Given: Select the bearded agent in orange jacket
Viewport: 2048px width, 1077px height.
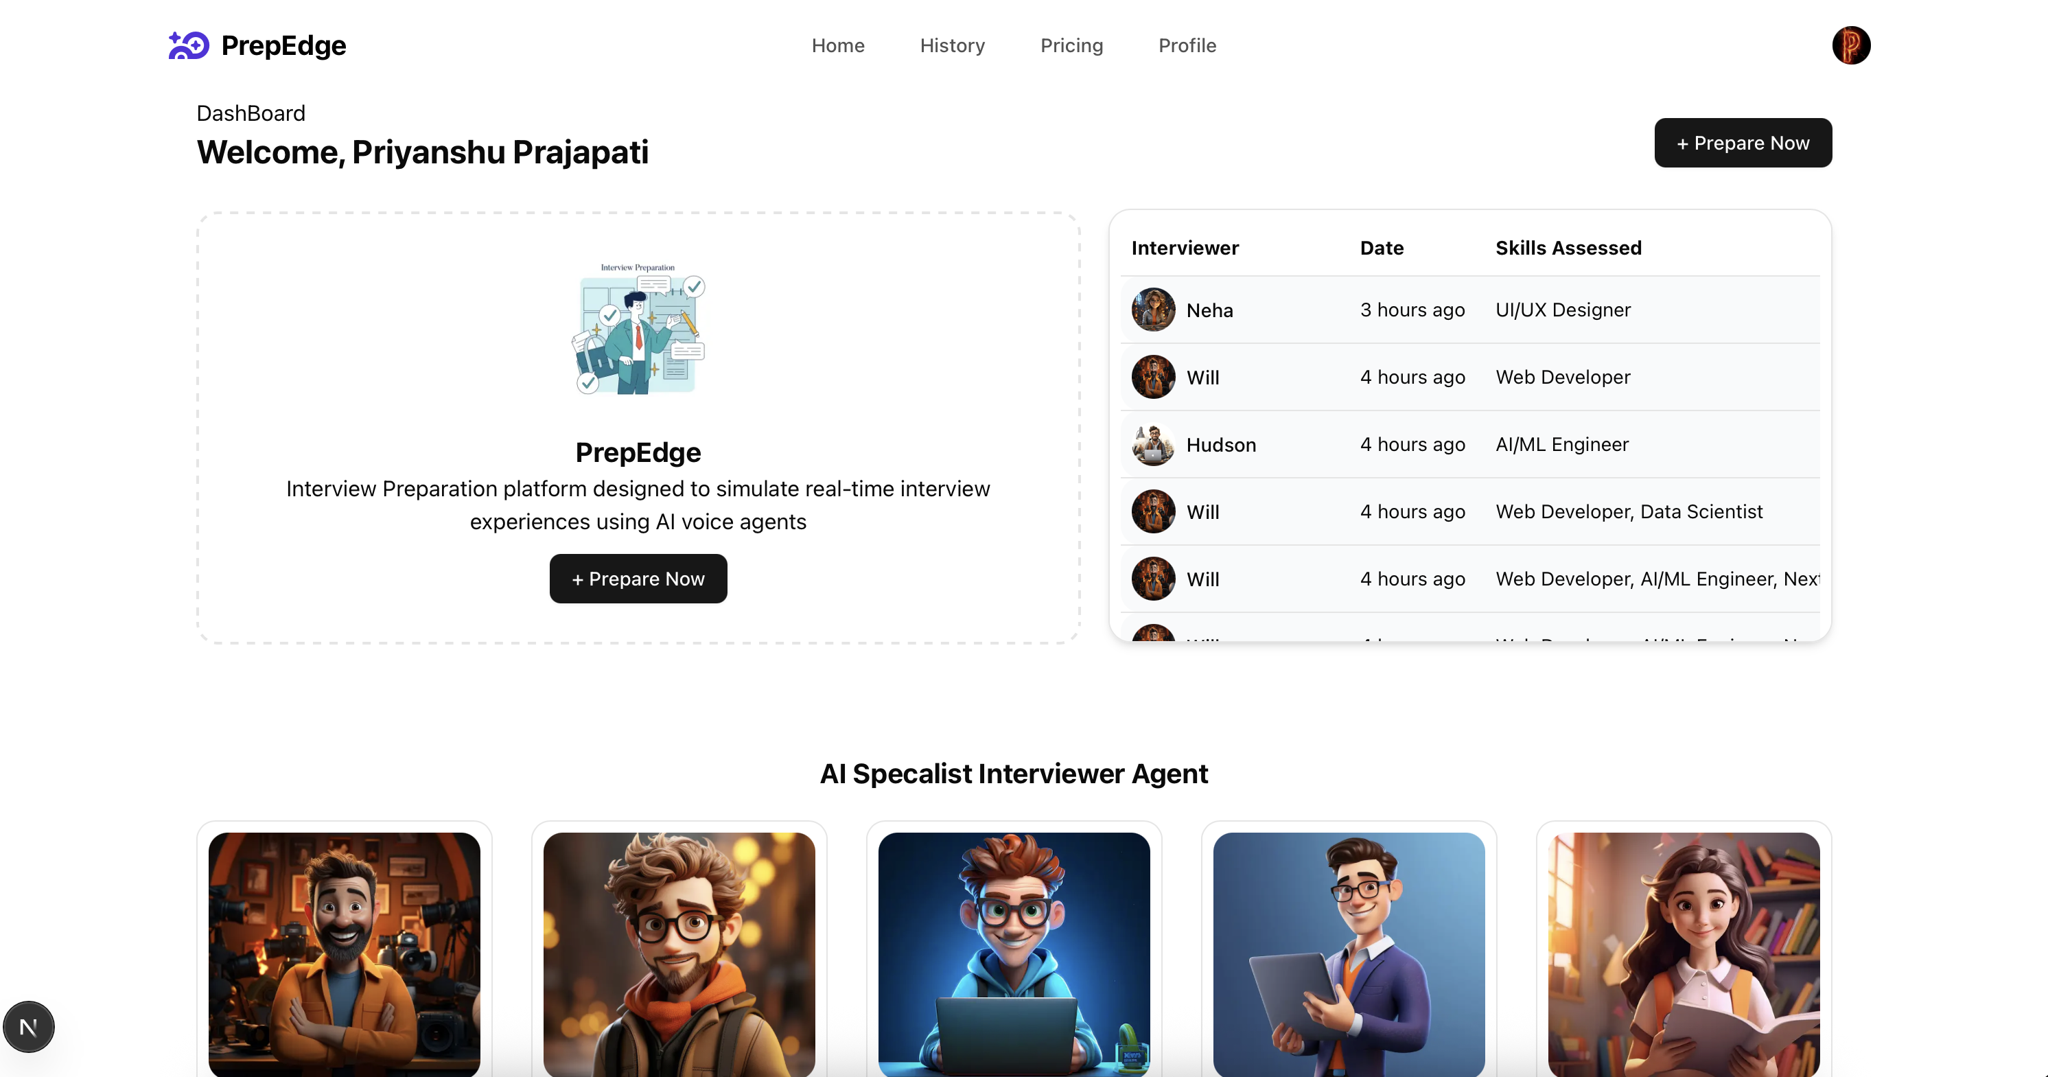Looking at the screenshot, I should 345,955.
